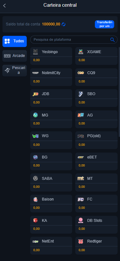Click the MG platform logo

click(x=36, y=115)
